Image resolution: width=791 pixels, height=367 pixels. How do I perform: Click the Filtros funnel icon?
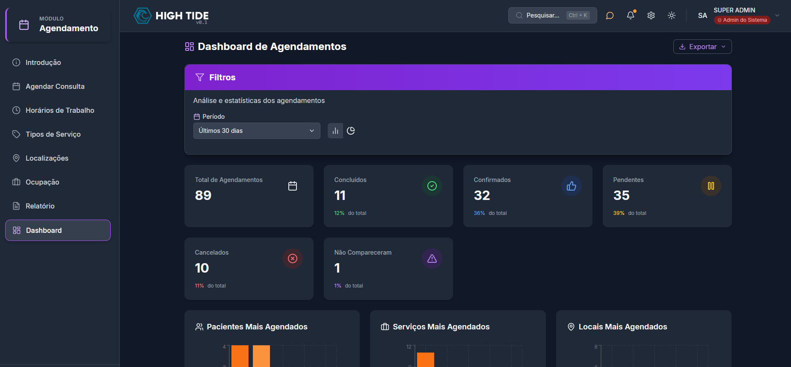pos(199,77)
